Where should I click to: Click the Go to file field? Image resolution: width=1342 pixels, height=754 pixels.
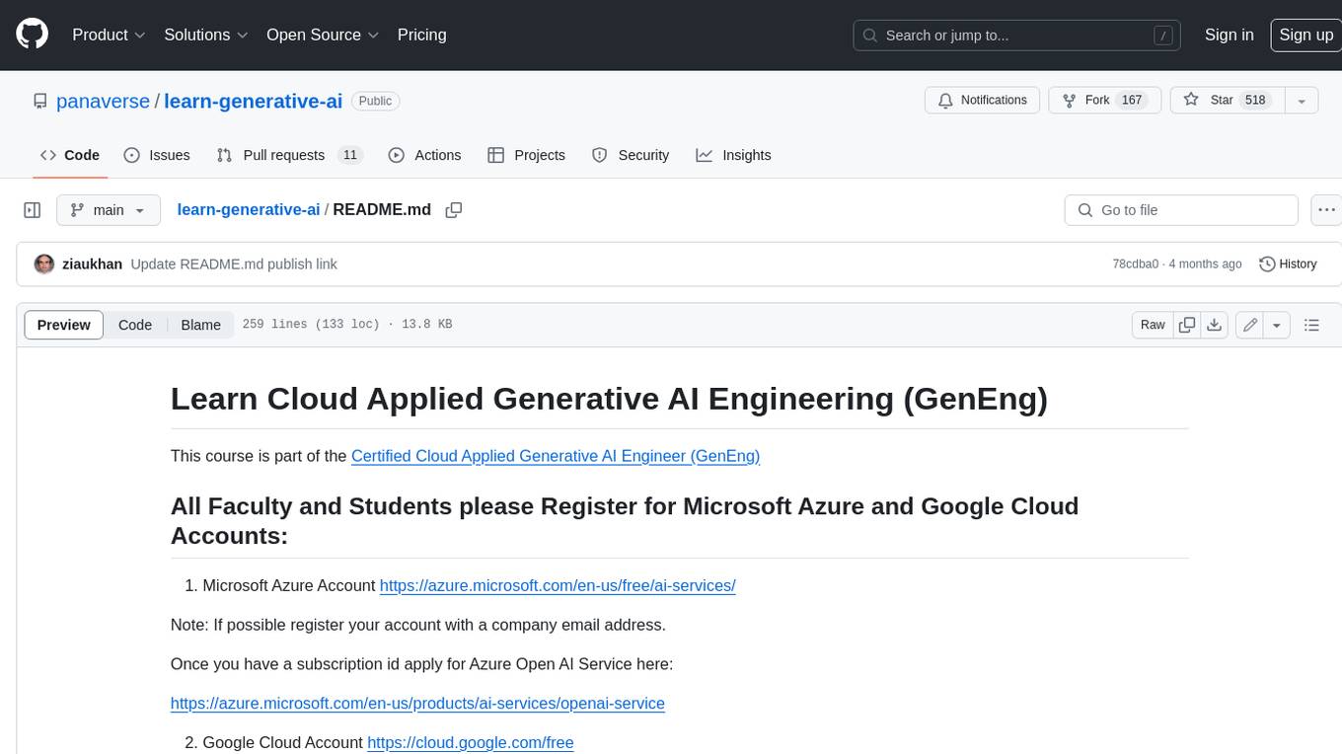tap(1181, 210)
